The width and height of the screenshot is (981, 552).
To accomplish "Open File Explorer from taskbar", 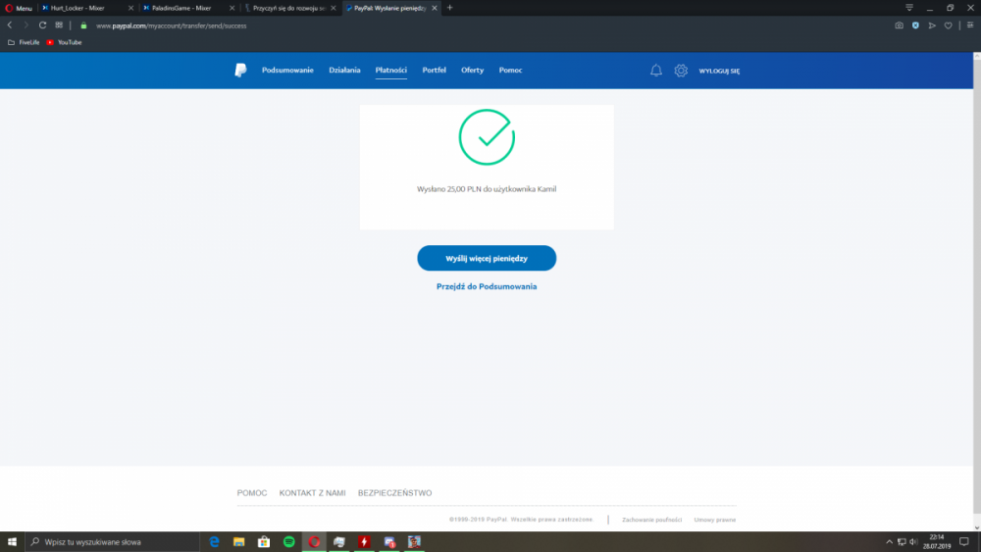I will [x=239, y=542].
